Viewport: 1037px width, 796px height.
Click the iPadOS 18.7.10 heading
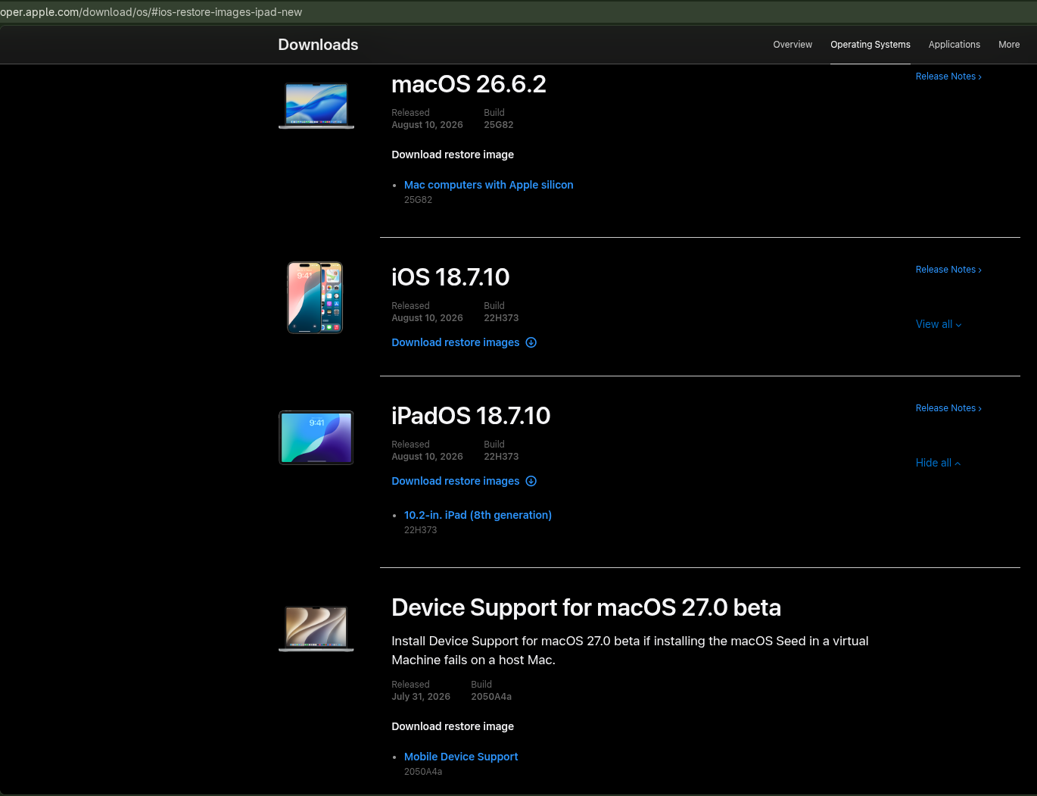point(471,416)
